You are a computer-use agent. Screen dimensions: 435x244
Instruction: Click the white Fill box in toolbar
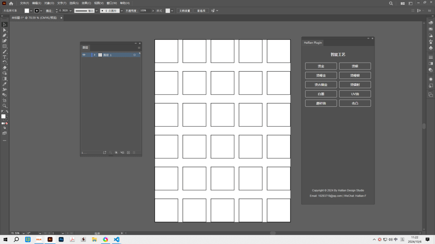pos(3,116)
